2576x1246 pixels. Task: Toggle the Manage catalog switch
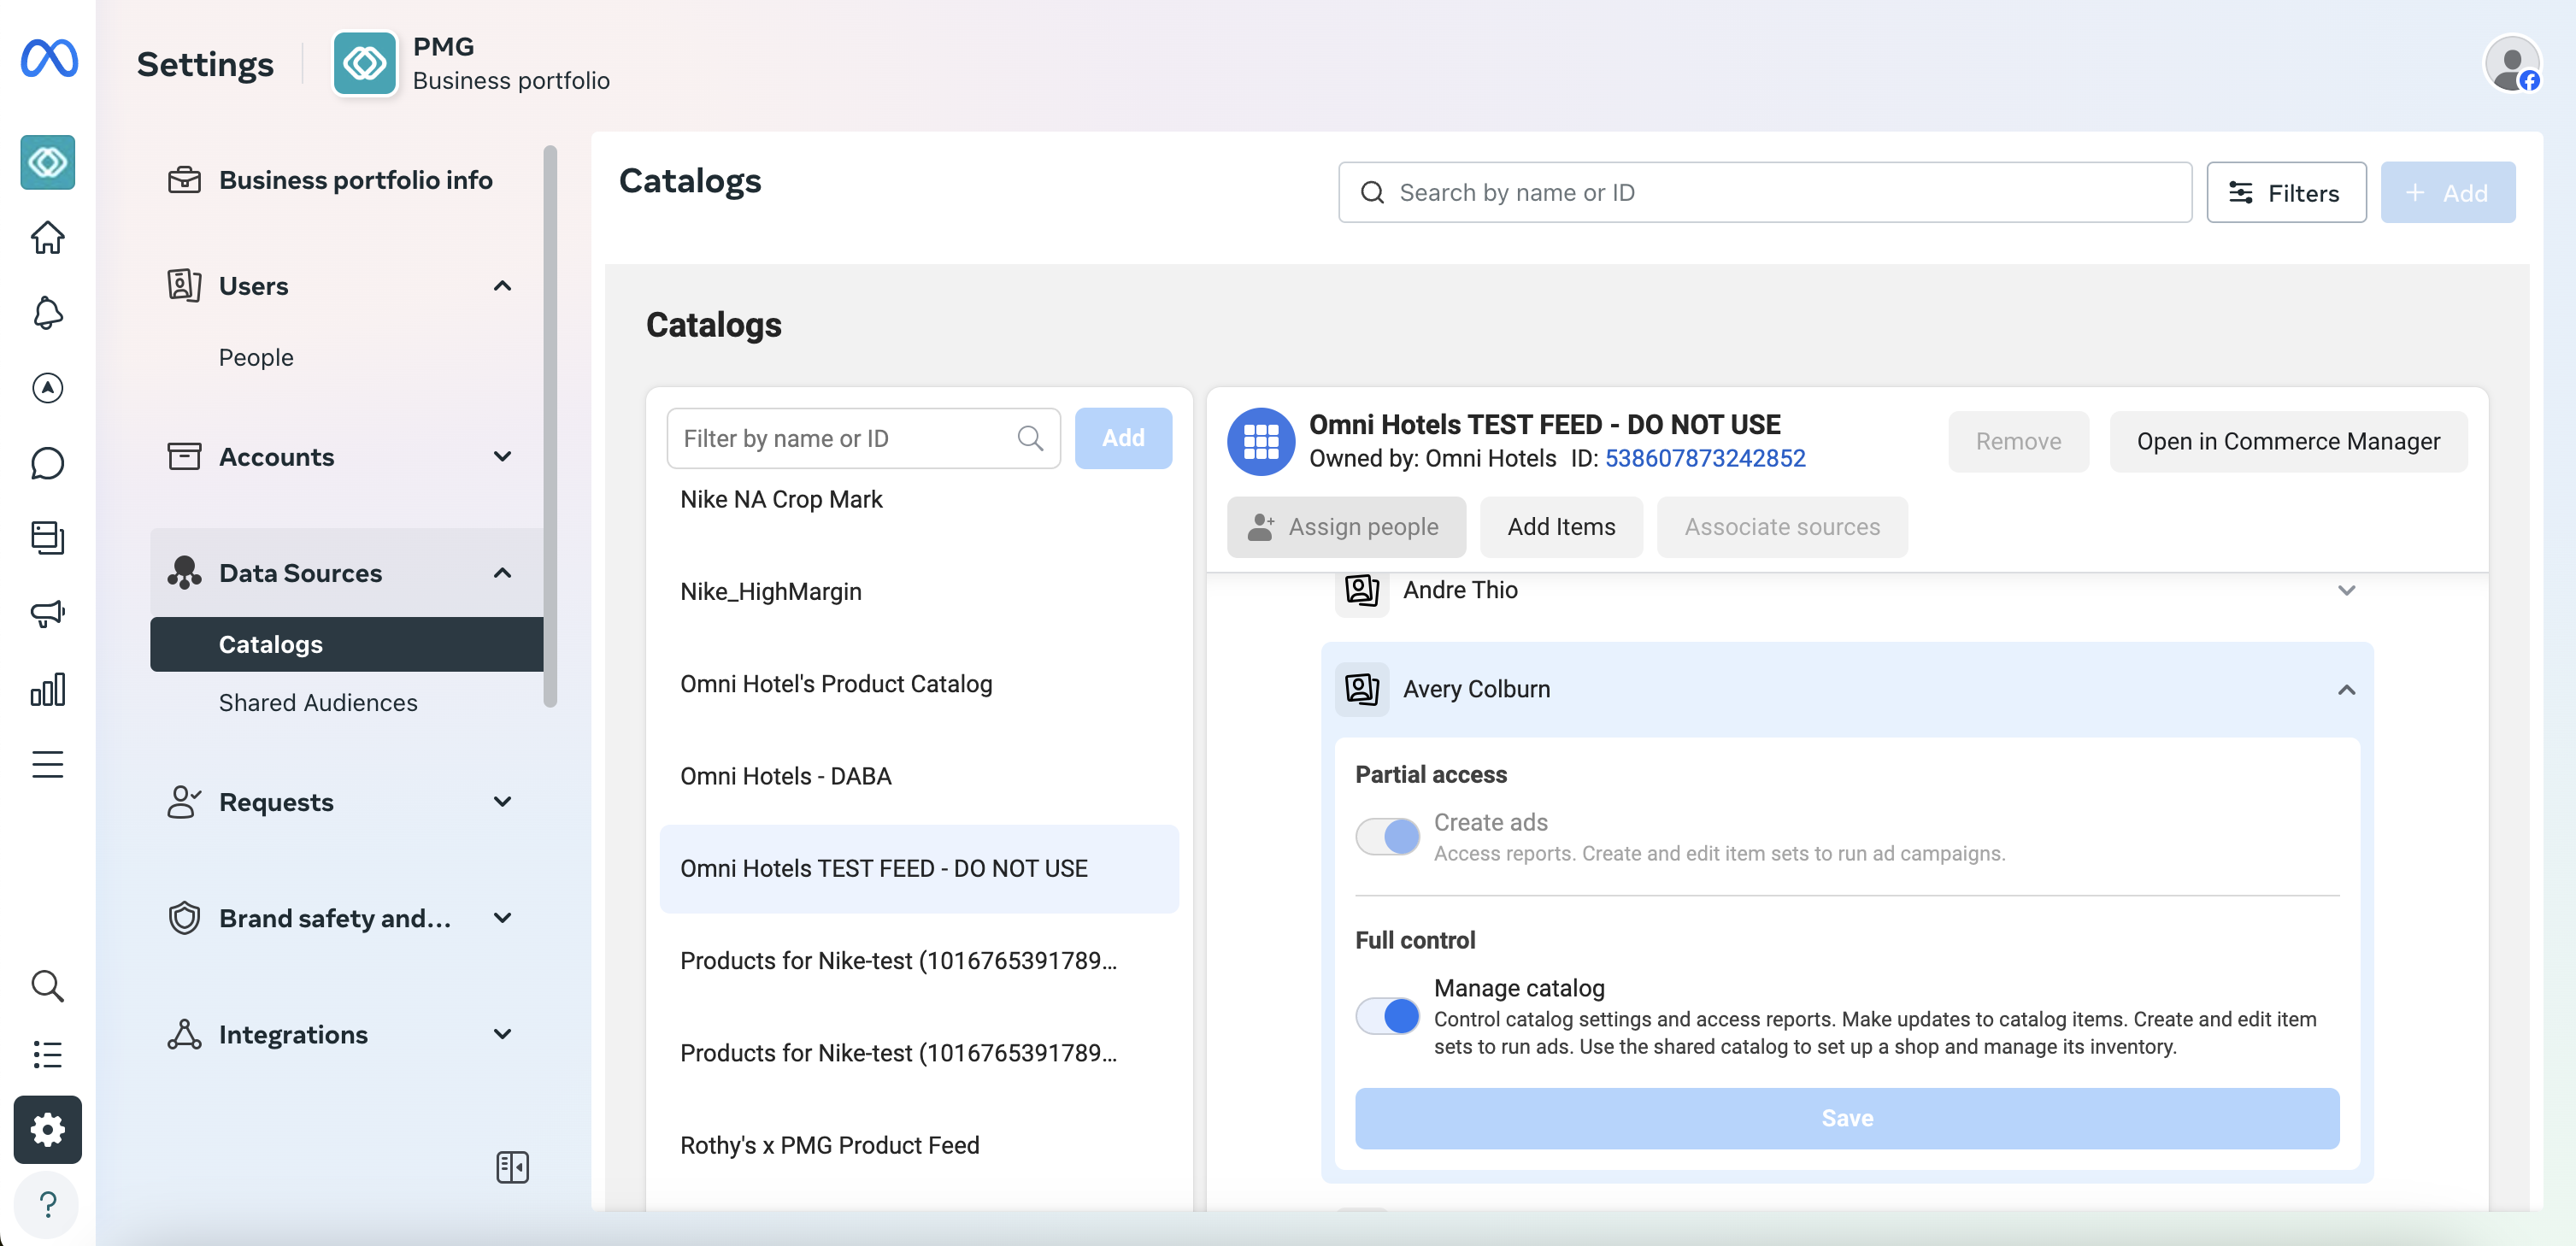coord(1387,1016)
